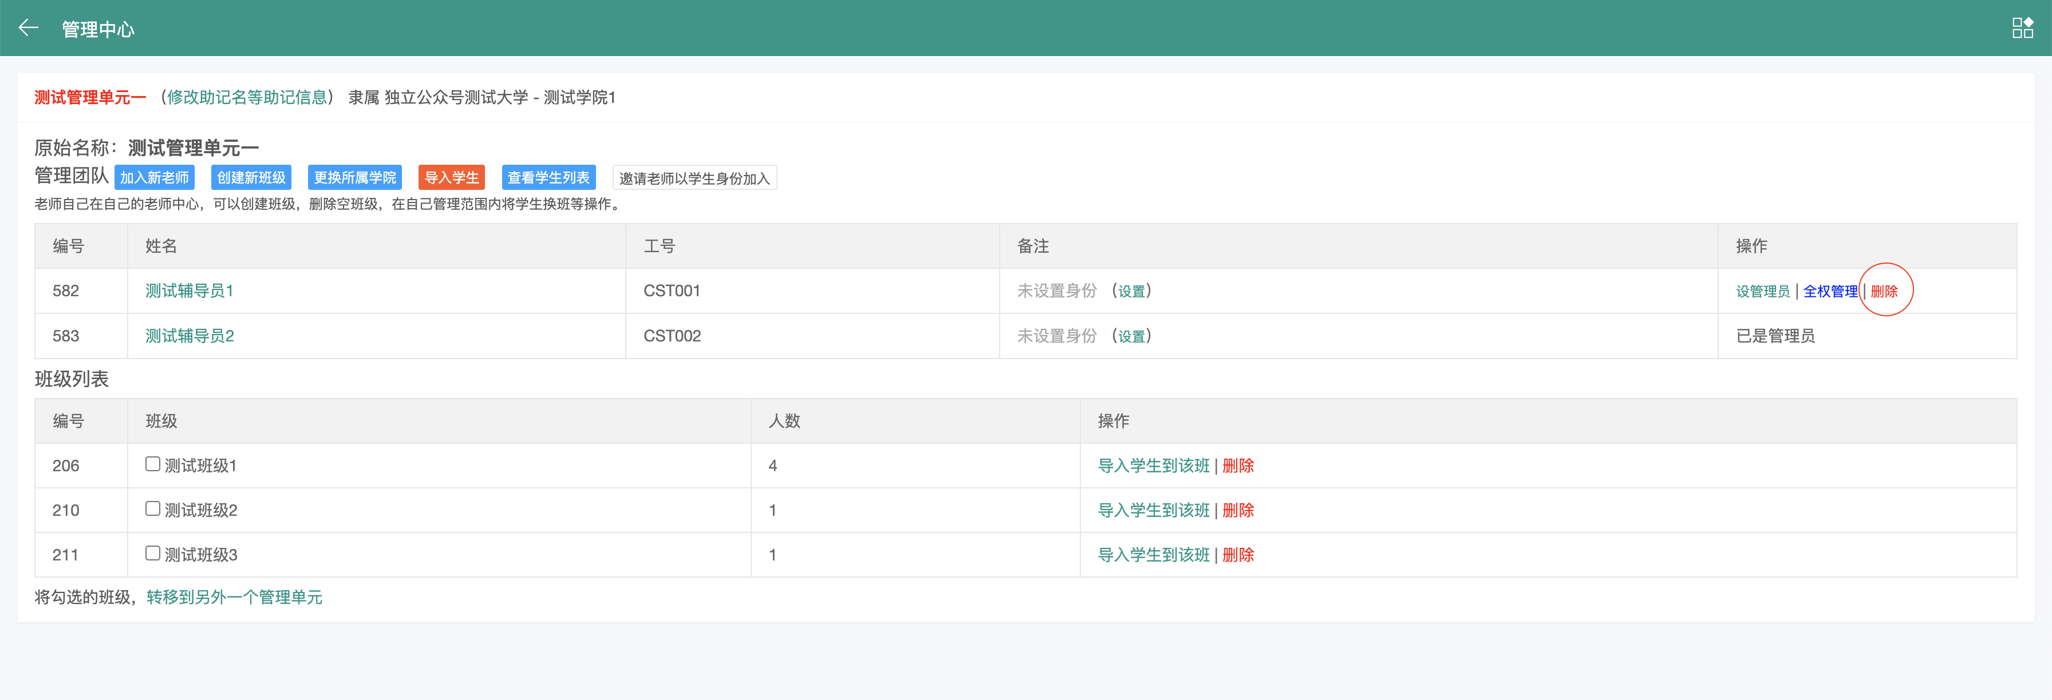This screenshot has width=2052, height=700.
Task: Click the 加入新老师 button
Action: coord(155,177)
